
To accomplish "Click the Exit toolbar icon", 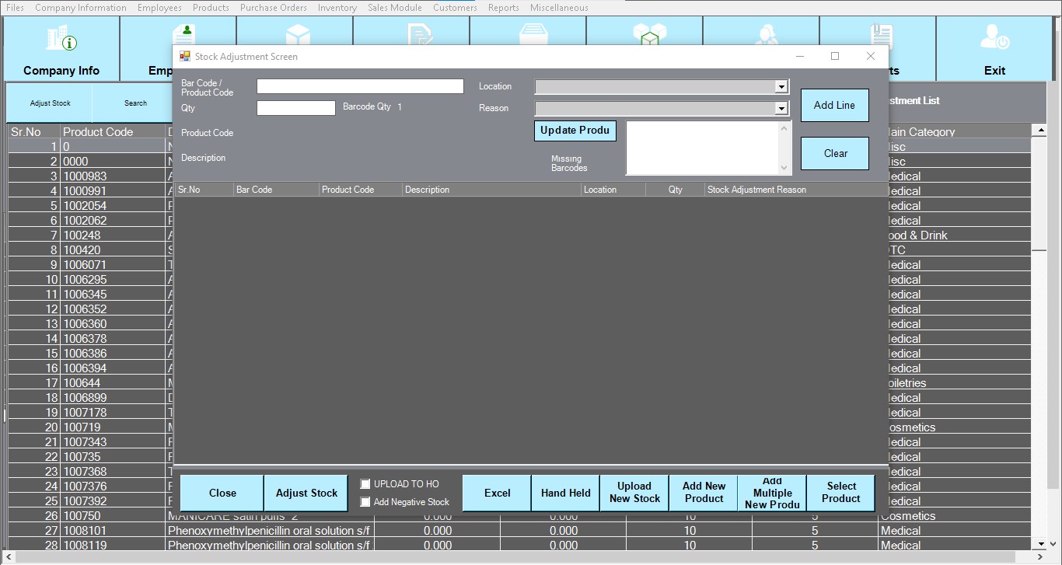I will point(994,39).
